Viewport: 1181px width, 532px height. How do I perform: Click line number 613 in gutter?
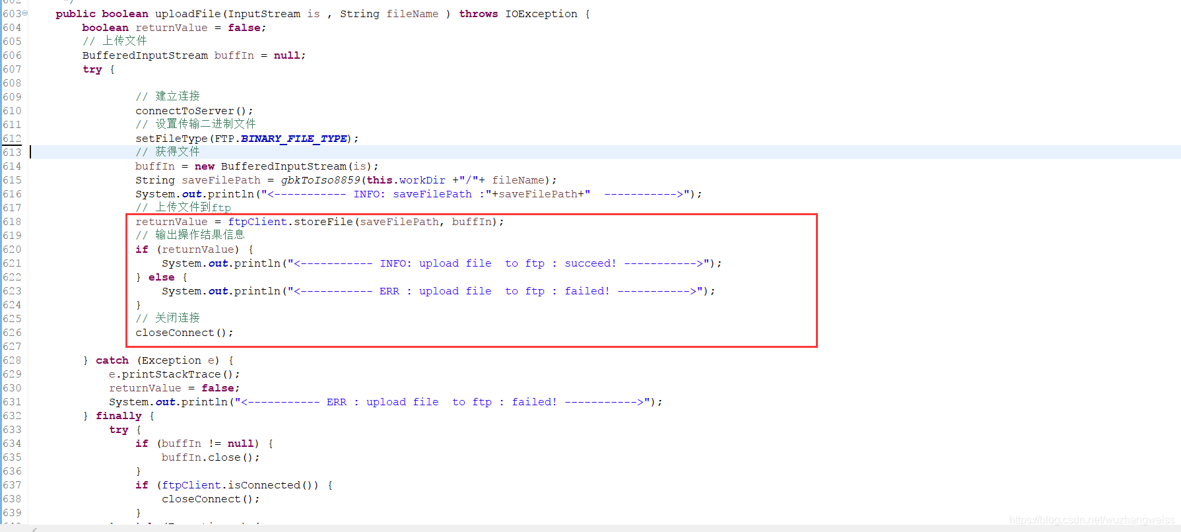coord(12,152)
